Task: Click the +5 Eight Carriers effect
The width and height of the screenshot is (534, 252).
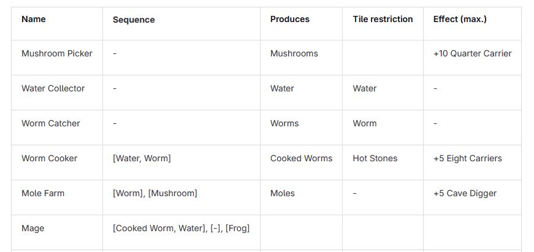Action: click(467, 158)
